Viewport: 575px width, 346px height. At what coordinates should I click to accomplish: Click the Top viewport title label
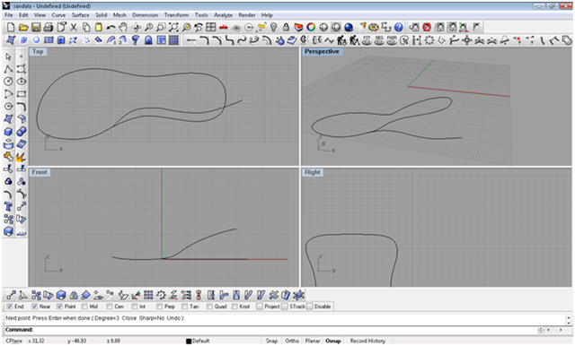(x=38, y=52)
